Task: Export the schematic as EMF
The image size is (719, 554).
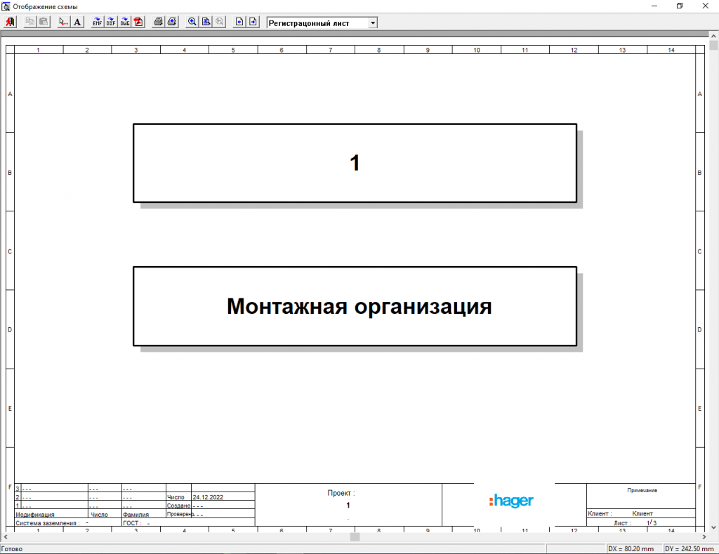Action: pyautogui.click(x=98, y=22)
